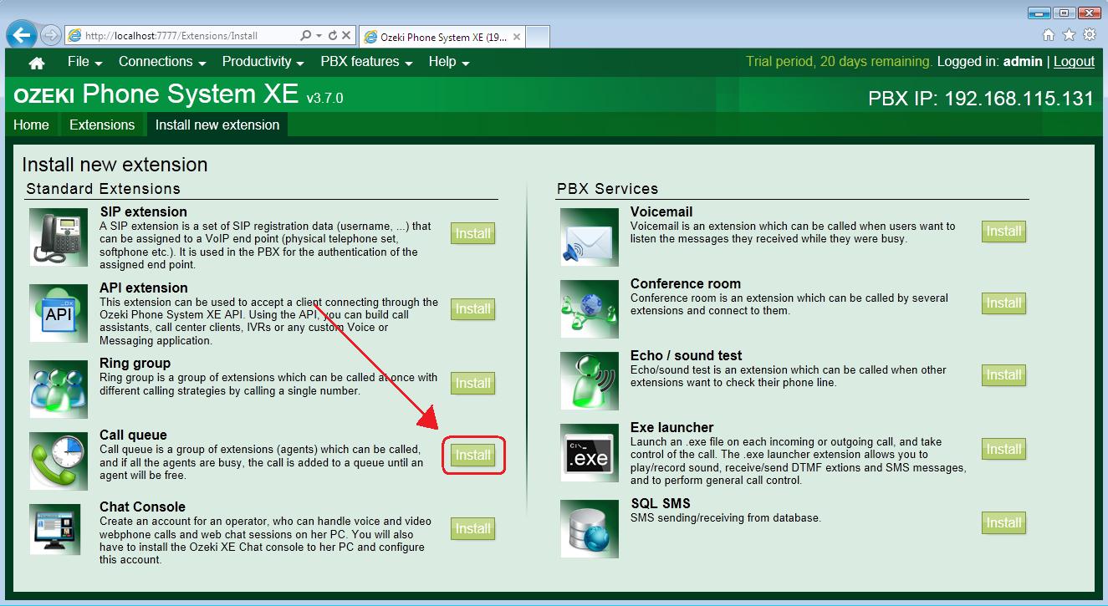1108x606 pixels.
Task: Select the Call queue phone-and-clock icon
Action: (x=57, y=461)
